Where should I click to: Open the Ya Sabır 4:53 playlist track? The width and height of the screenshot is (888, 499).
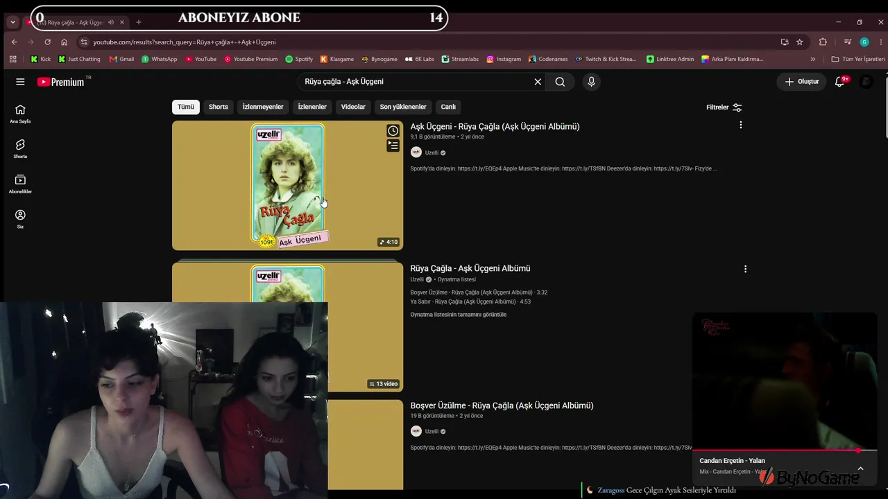[470, 301]
